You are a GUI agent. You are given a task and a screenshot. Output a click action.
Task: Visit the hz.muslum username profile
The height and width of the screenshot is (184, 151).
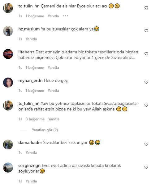point(29,29)
